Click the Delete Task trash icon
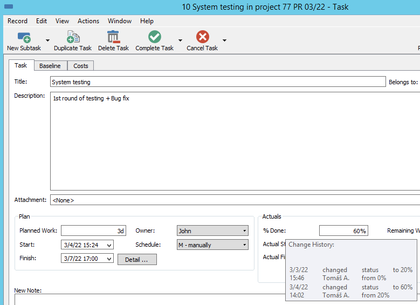 click(113, 37)
